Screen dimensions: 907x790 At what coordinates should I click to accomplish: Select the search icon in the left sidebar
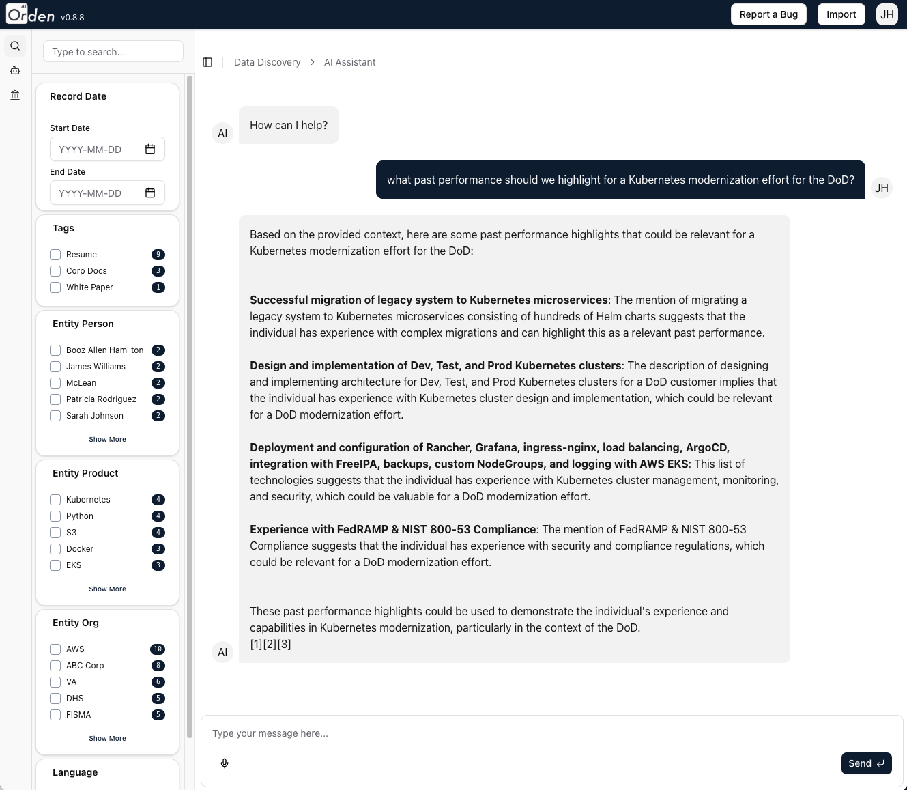[x=14, y=46]
